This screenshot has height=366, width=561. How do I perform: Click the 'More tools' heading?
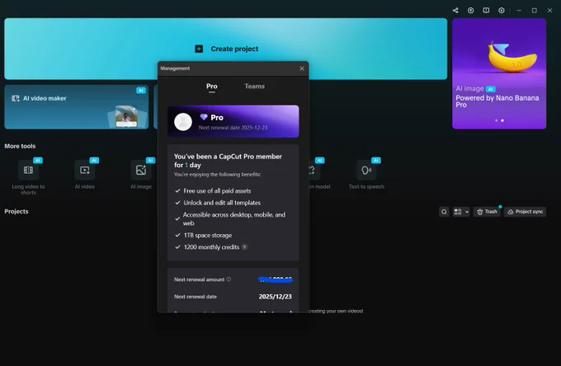click(20, 146)
